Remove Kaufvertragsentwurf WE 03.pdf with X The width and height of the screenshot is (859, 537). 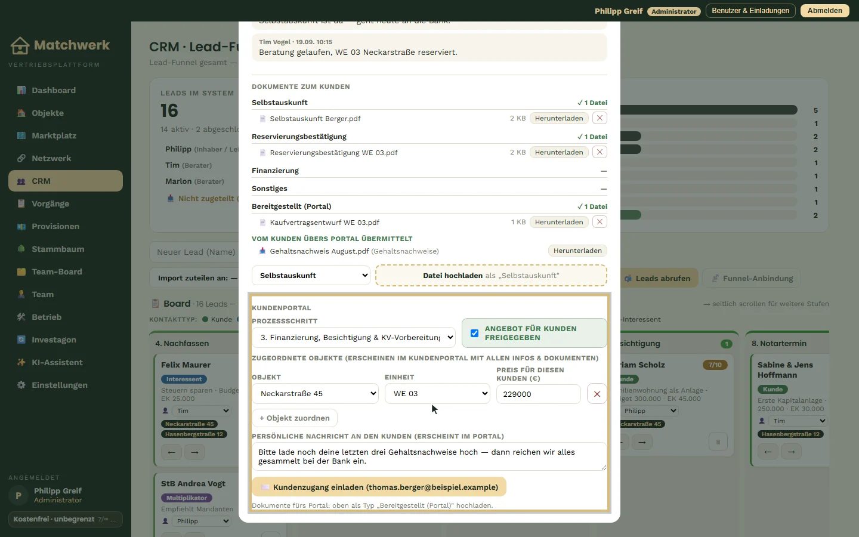[x=600, y=222]
